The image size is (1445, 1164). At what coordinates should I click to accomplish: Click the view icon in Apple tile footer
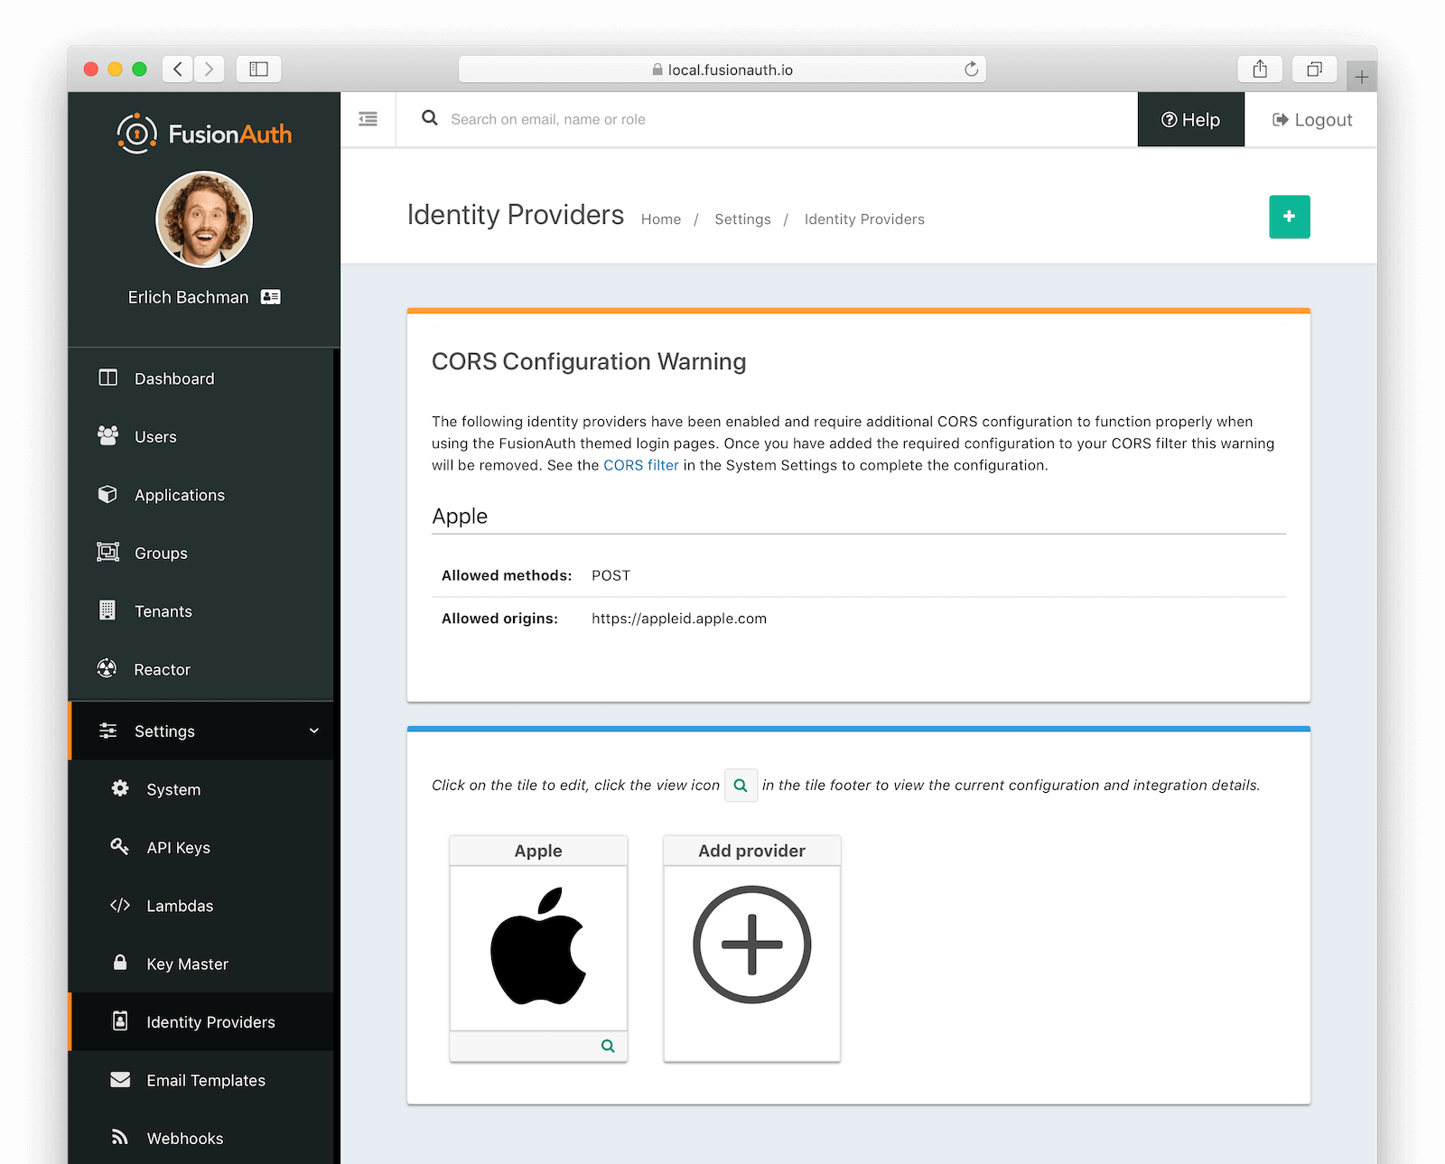pyautogui.click(x=608, y=1046)
